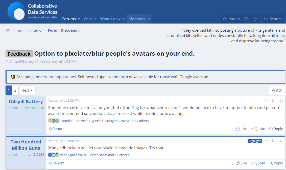286x170 pixels.
Task: Click the Next page button
Action: coord(27,90)
